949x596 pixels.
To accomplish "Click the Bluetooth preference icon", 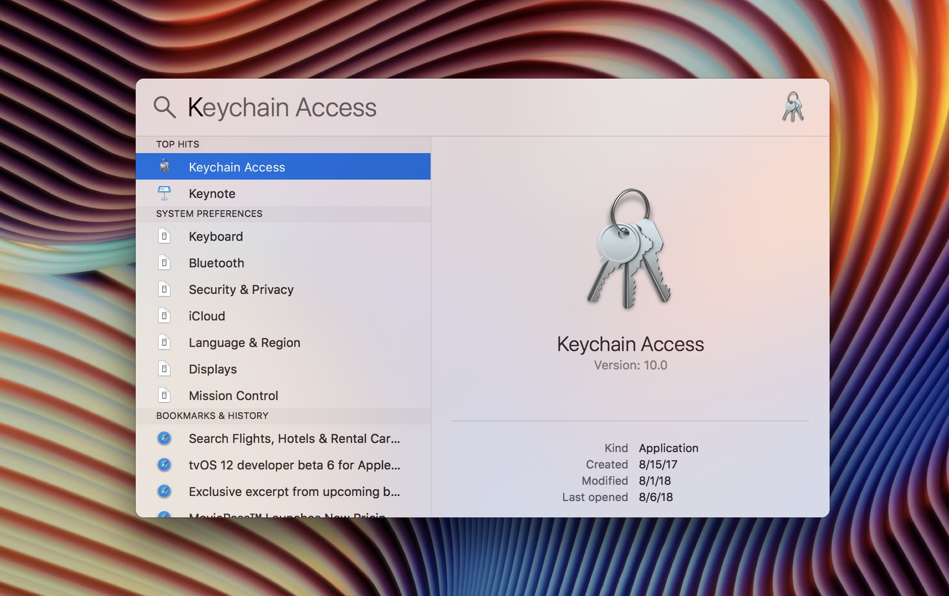I will pyautogui.click(x=164, y=263).
